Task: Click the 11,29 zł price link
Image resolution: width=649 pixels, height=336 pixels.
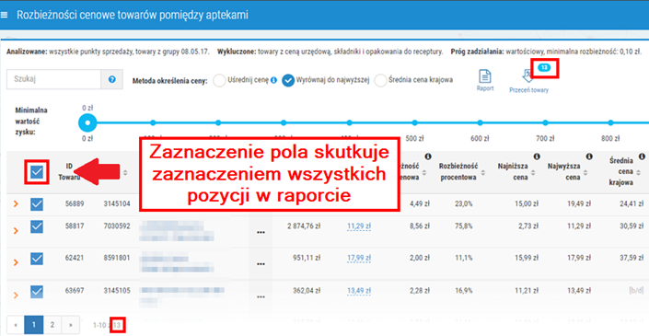Action: (359, 226)
